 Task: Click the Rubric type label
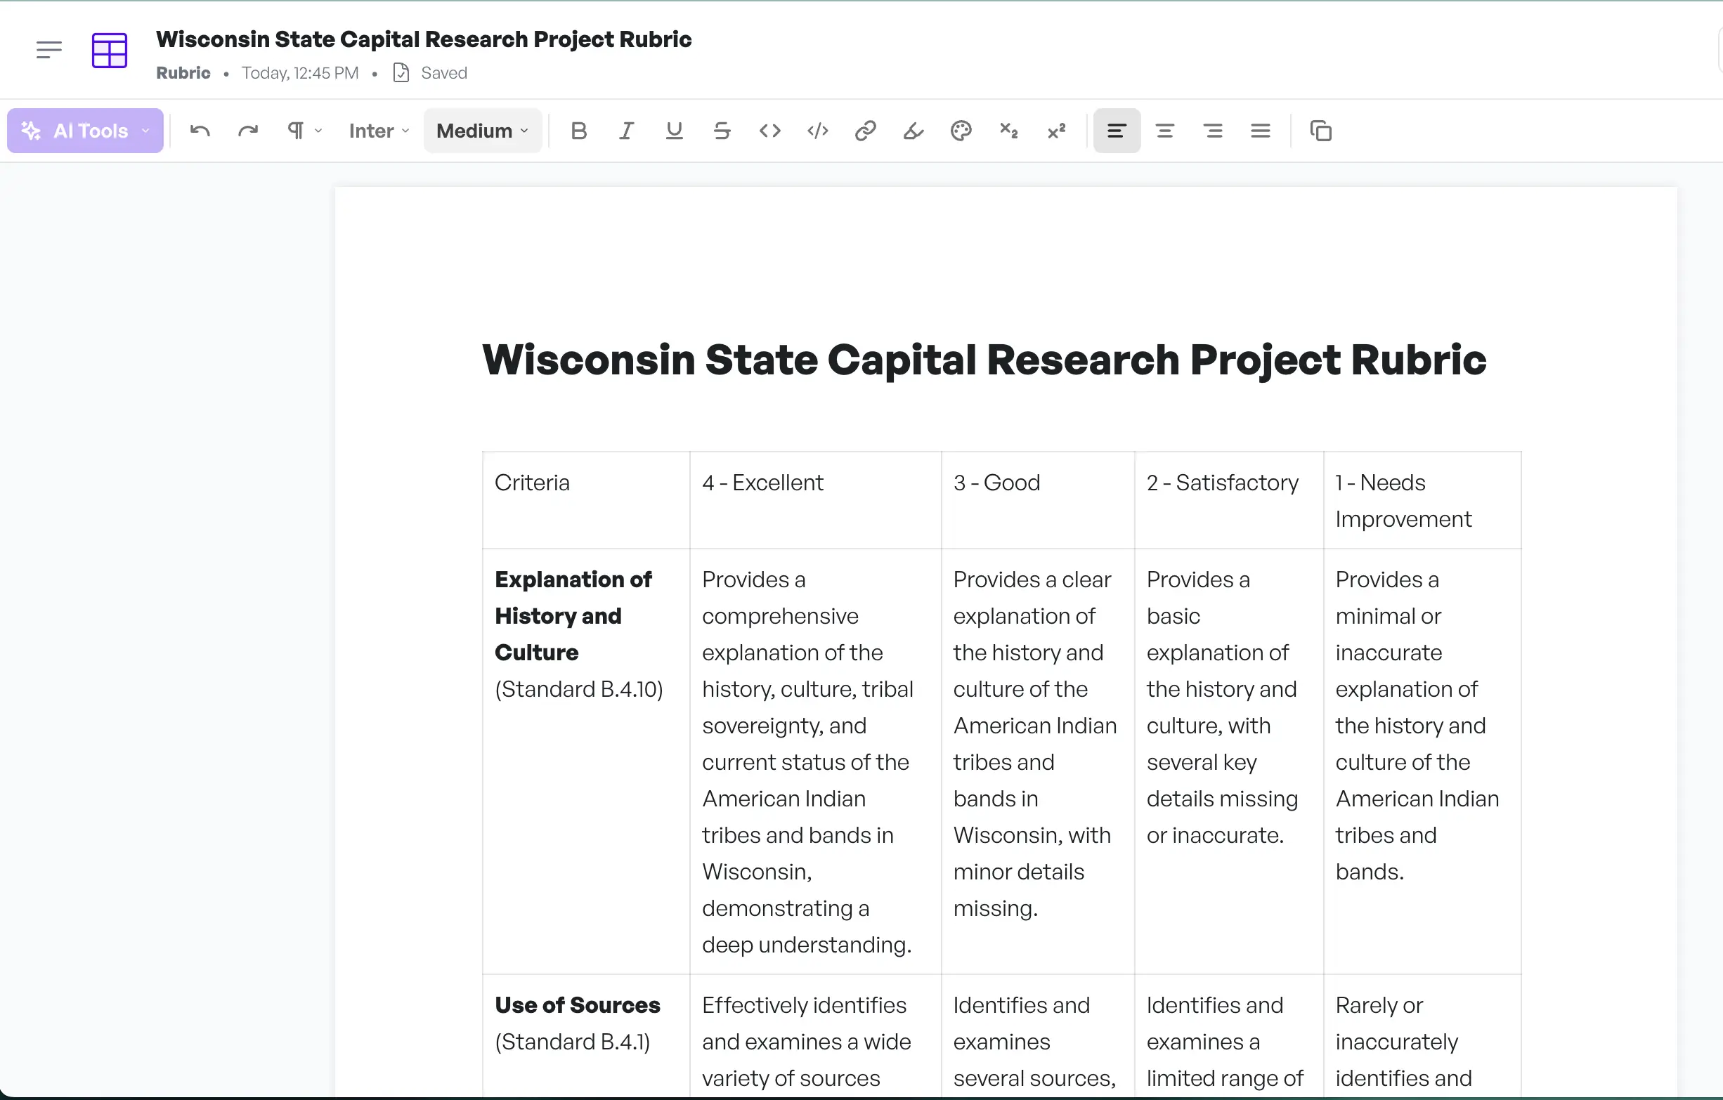click(183, 73)
